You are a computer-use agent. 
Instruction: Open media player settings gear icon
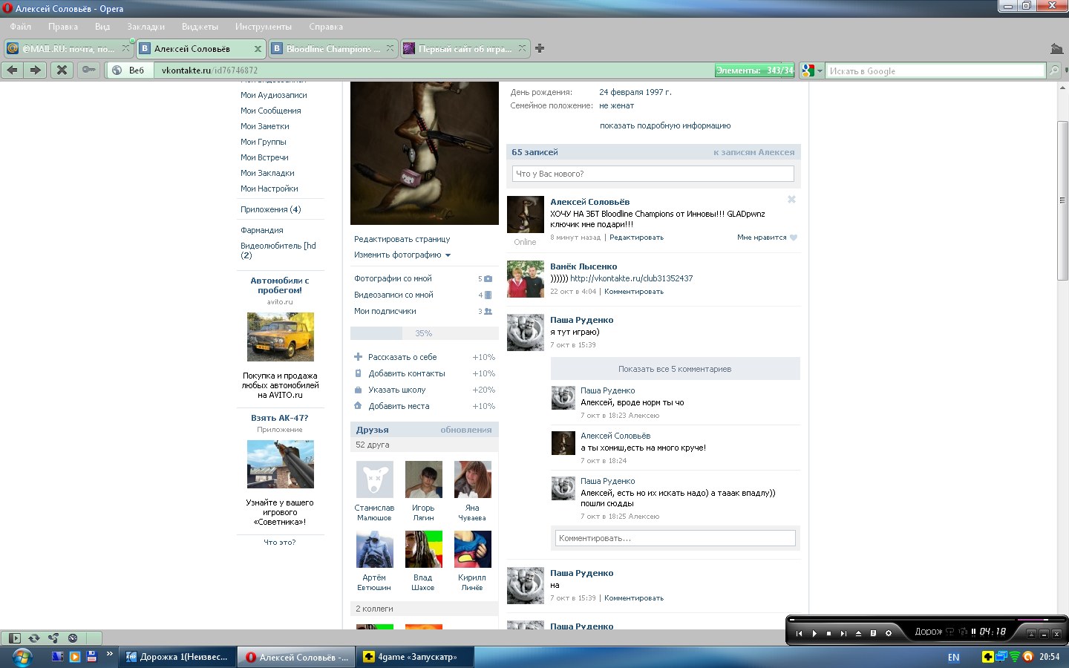pos(888,633)
